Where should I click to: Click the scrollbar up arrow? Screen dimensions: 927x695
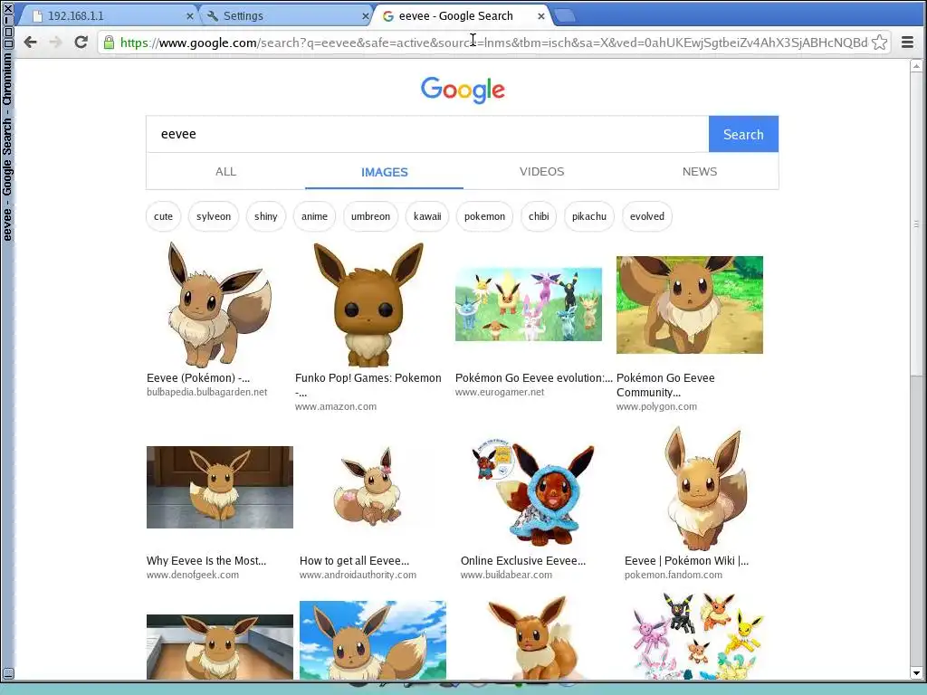click(x=916, y=65)
